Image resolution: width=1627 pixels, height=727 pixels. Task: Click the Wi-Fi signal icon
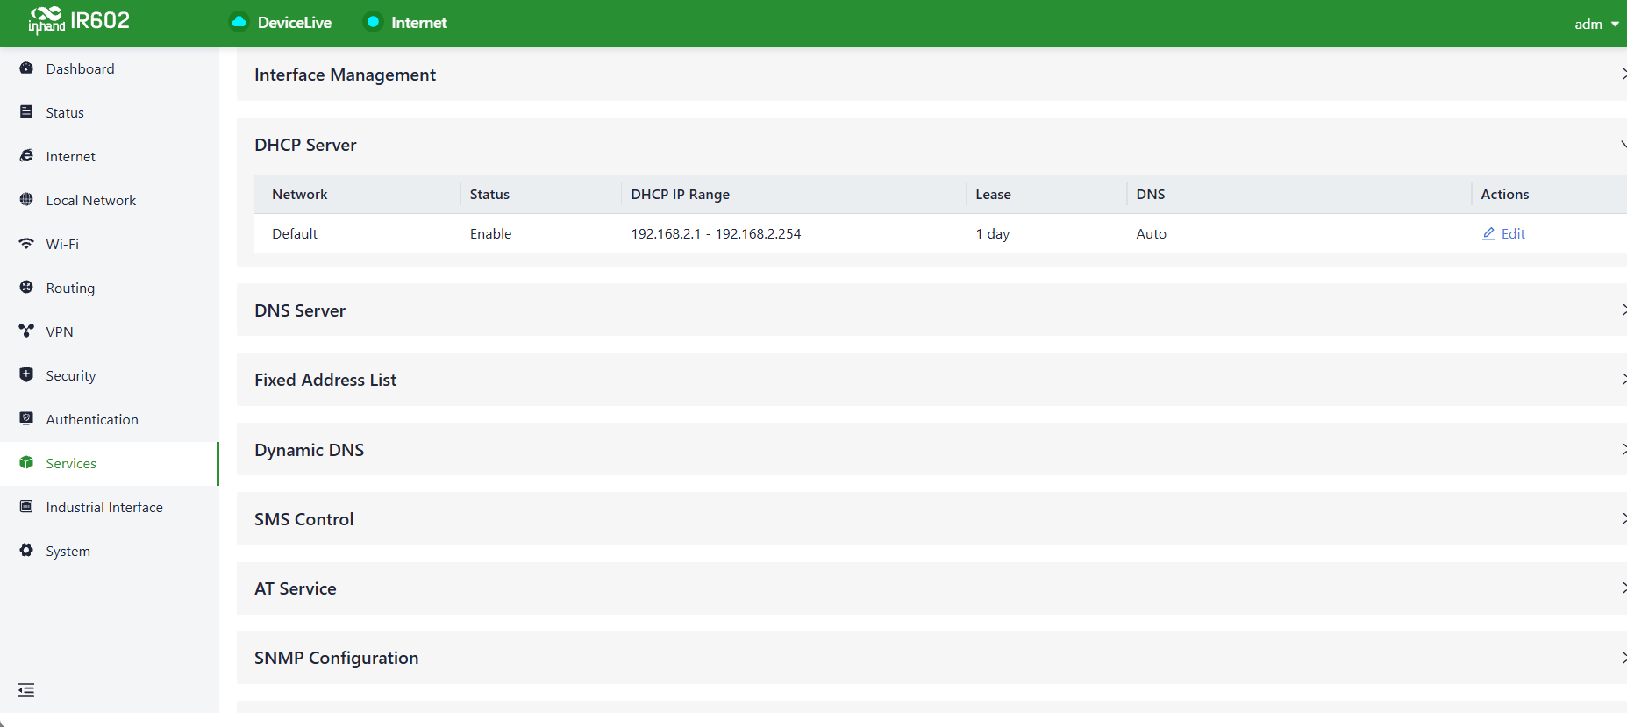26,244
